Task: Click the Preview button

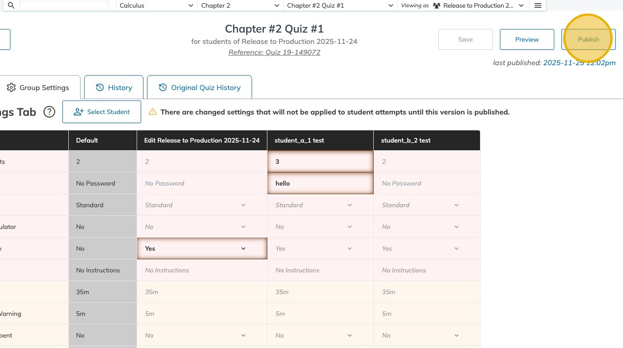Action: [527, 39]
